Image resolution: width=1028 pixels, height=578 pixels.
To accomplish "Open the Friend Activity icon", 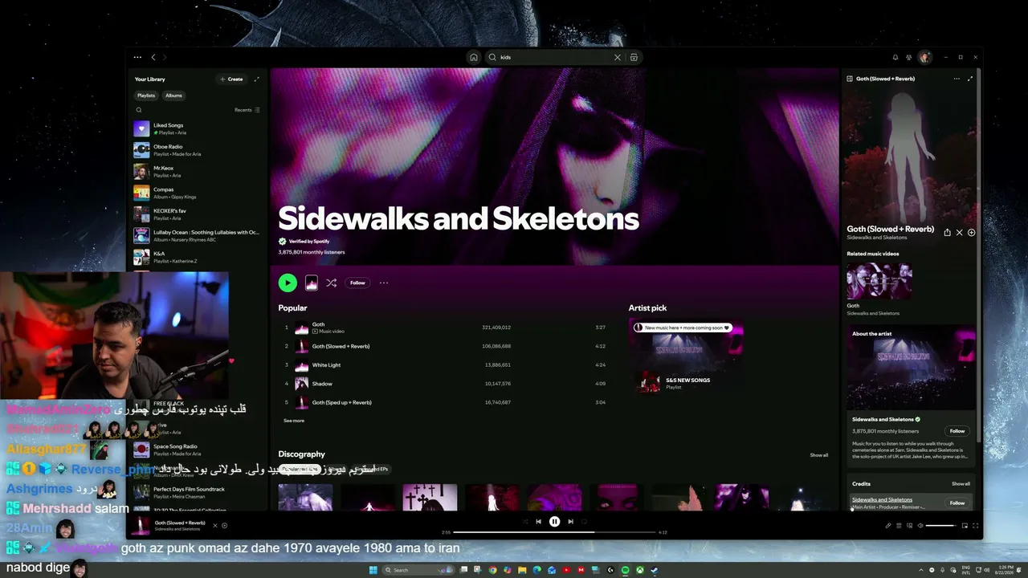I will tap(909, 57).
